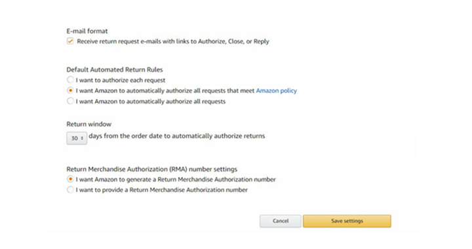Click the 'Receive return request e-mails' label text
Viewport: 472px width, 249px height.
click(173, 41)
